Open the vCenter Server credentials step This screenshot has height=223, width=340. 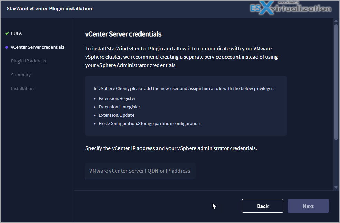point(38,47)
